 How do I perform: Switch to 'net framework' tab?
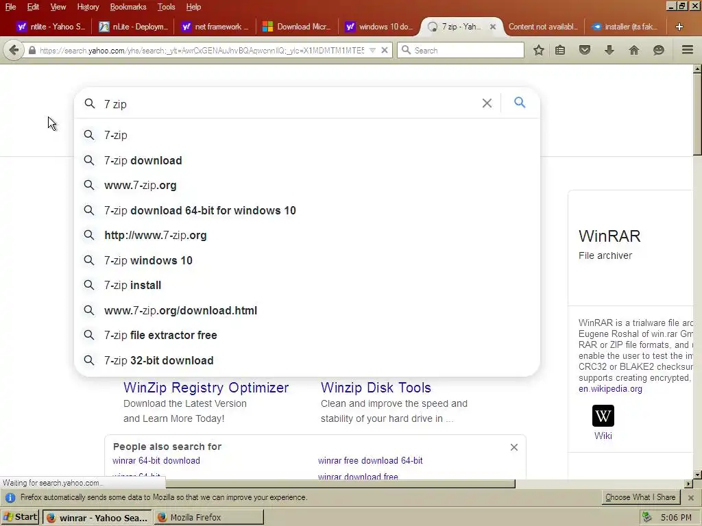[x=215, y=27]
